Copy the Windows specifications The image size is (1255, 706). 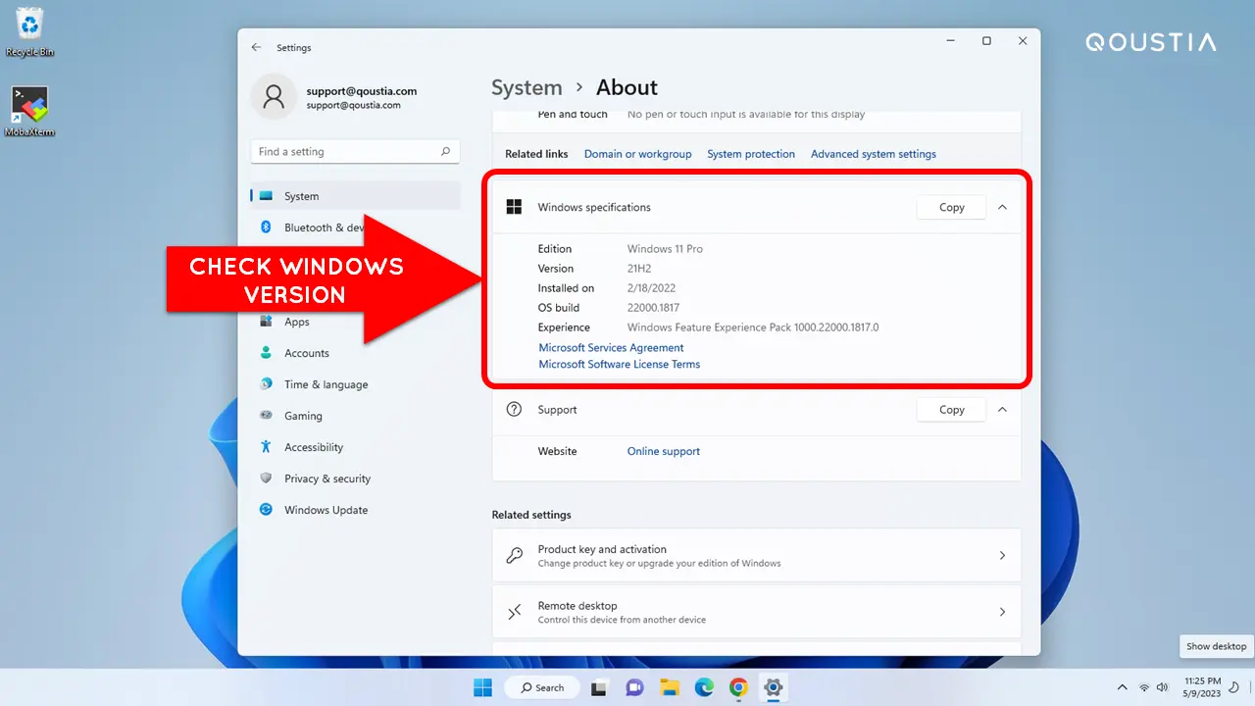coord(951,207)
